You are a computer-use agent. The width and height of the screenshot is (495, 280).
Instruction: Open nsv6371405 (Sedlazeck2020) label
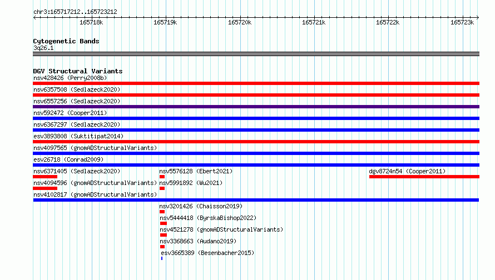point(77,171)
